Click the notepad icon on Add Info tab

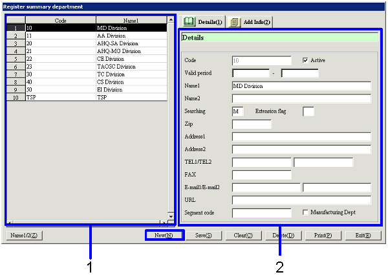click(235, 22)
